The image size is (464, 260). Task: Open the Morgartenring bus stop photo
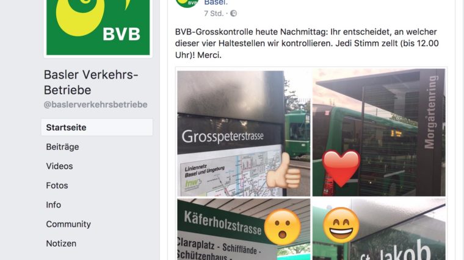tap(379, 133)
